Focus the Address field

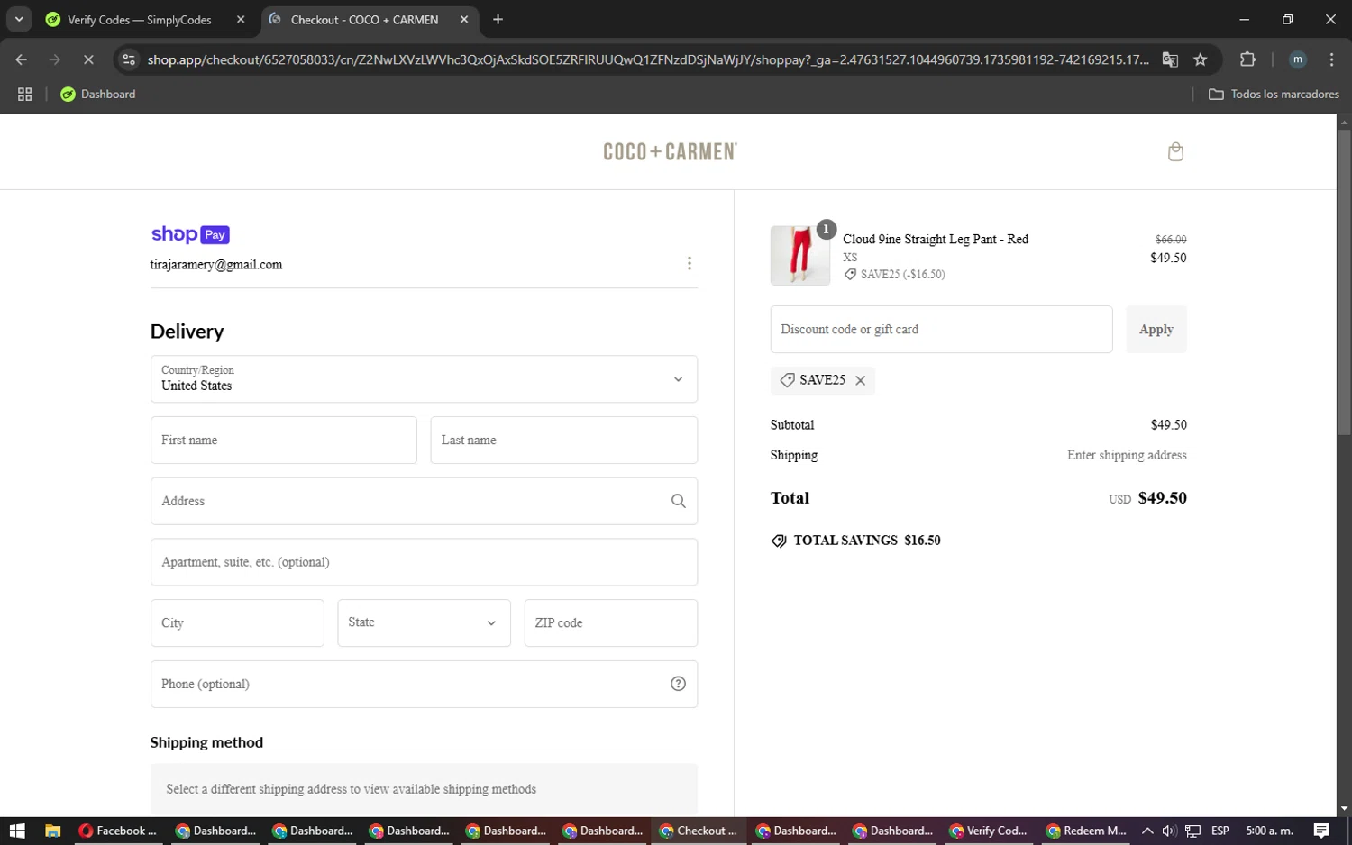(424, 501)
